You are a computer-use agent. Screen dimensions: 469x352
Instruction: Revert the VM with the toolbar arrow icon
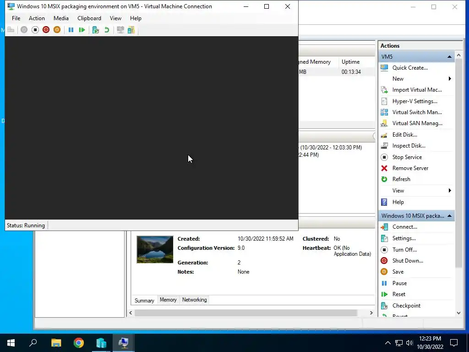107,30
